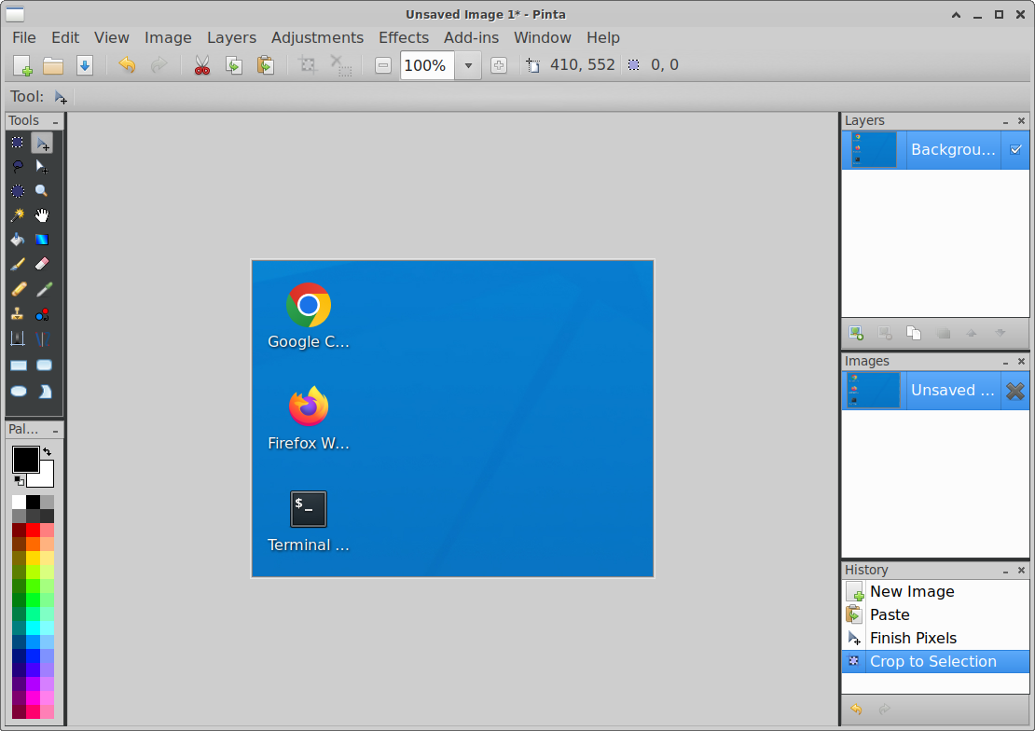The width and height of the screenshot is (1035, 731).
Task: Select the Rectangle shape tool
Action: (x=18, y=365)
